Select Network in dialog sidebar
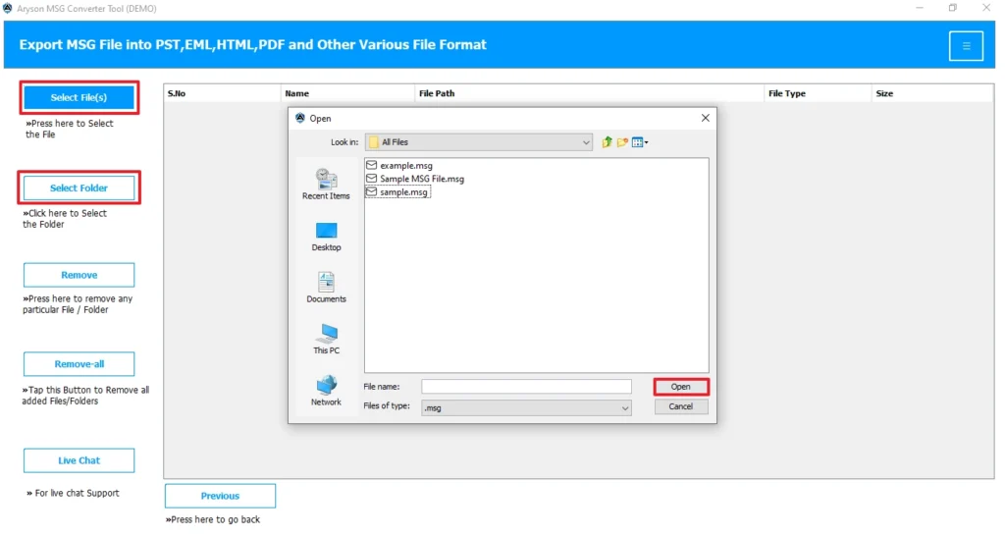Screen dimensions: 1005x536 326,391
